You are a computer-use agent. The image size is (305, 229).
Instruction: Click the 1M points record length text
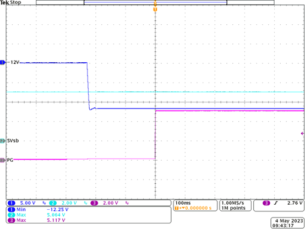tap(233, 208)
